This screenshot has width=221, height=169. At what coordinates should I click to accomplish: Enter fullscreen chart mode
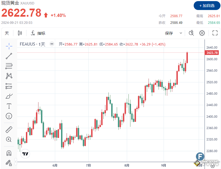215,33
